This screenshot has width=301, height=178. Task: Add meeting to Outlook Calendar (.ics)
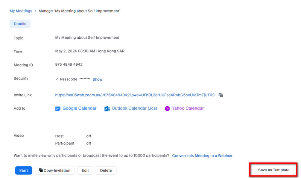coord(134,108)
